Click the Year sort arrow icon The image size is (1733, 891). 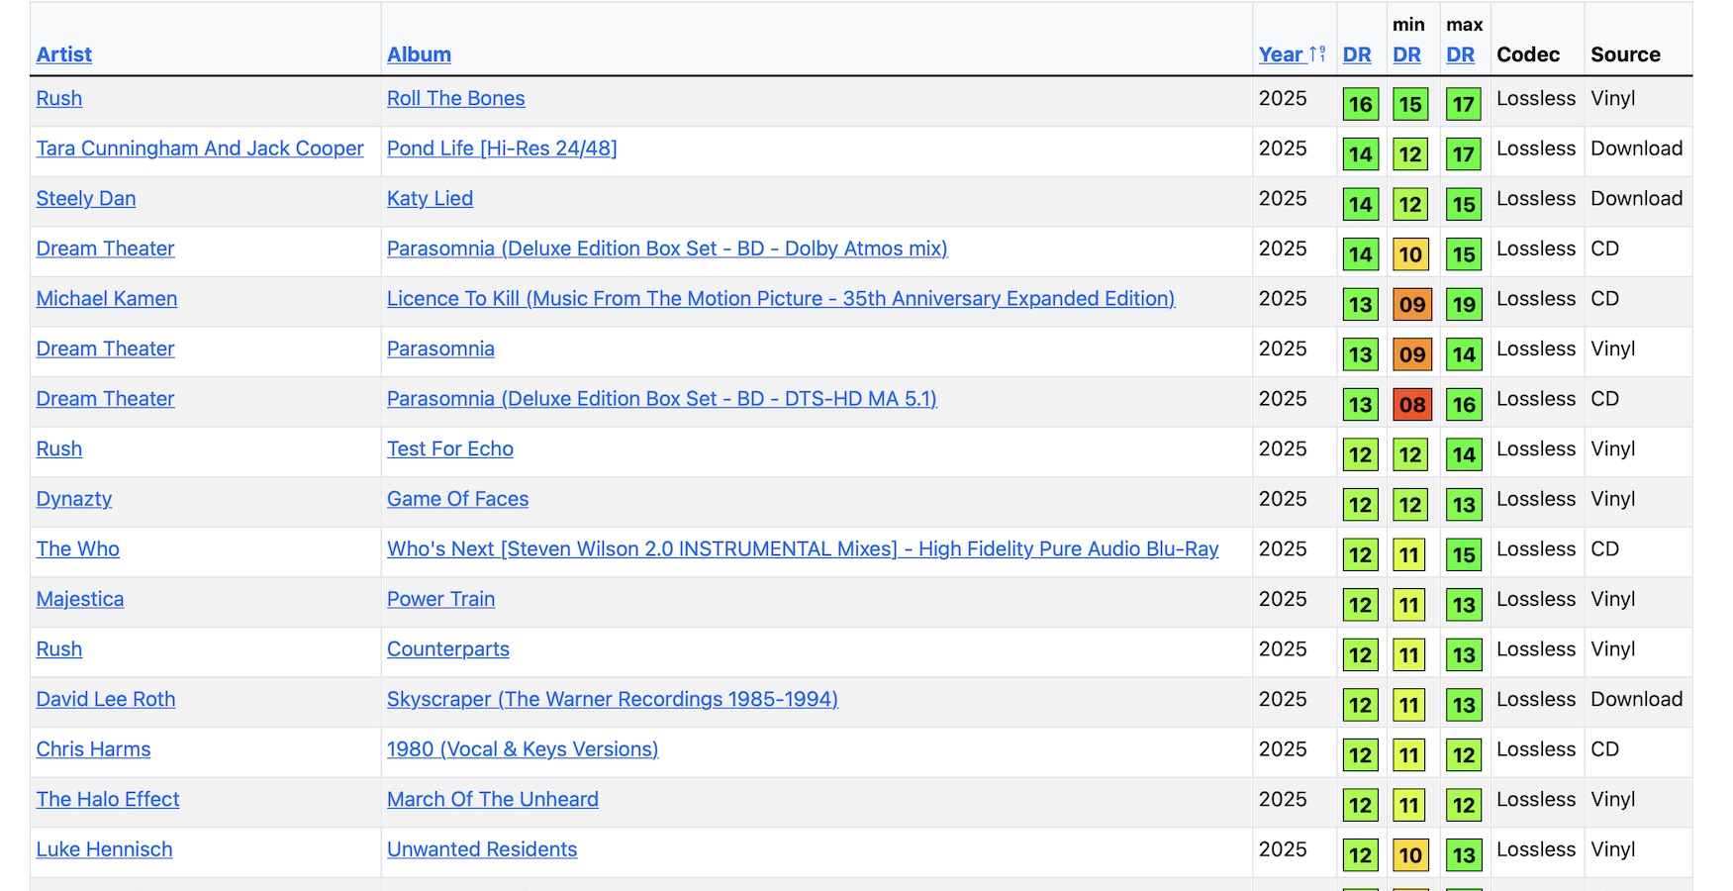[x=1317, y=54]
